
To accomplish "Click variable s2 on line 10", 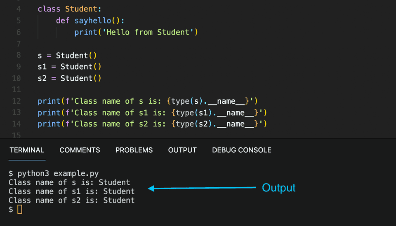I will click(42, 78).
